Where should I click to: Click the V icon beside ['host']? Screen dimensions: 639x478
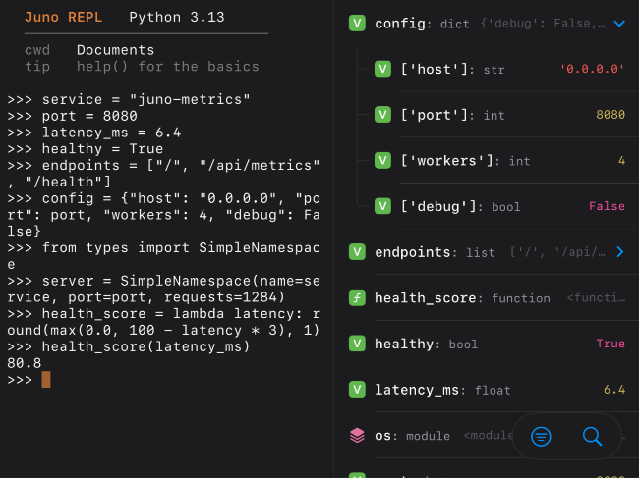(x=382, y=69)
